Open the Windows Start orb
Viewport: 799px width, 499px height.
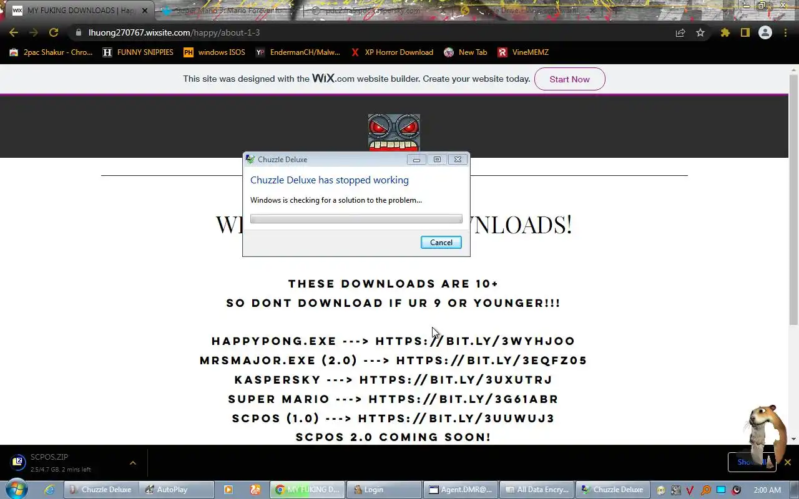[x=16, y=488]
